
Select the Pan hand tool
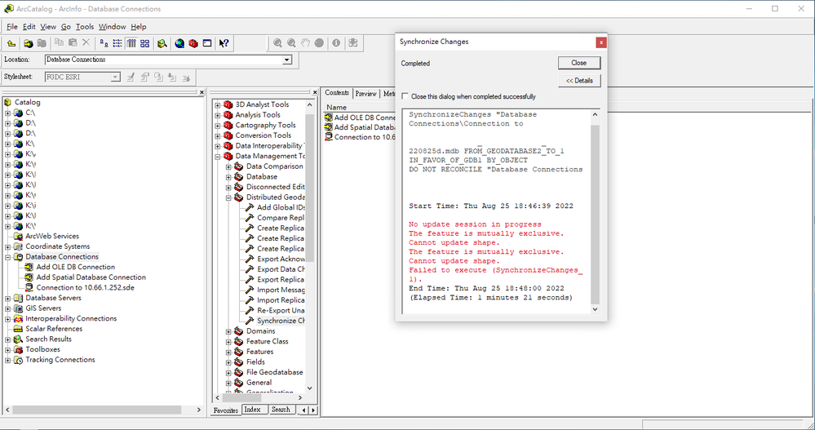[306, 43]
